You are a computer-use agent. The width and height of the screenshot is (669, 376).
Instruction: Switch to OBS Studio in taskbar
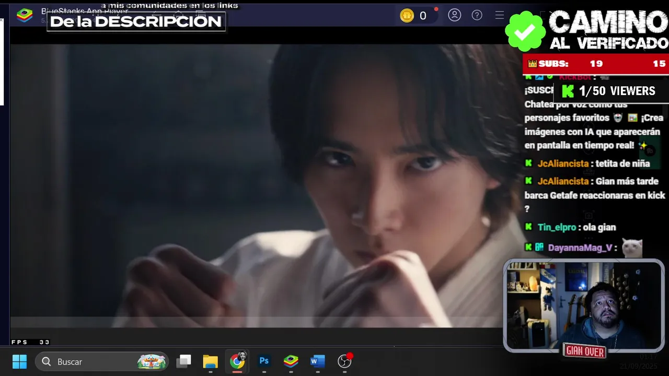point(344,361)
